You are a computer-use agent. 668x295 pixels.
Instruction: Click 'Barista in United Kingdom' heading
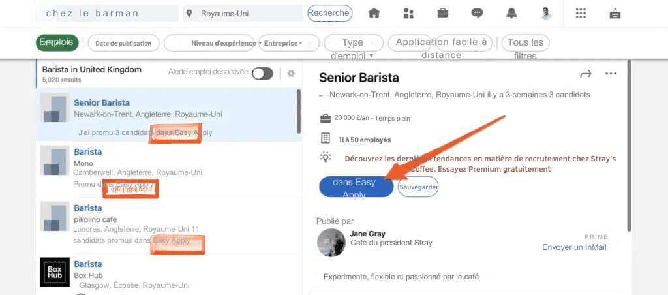click(x=92, y=69)
